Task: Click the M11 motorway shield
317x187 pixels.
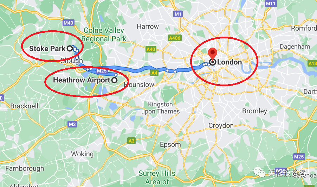Action: click(x=271, y=4)
